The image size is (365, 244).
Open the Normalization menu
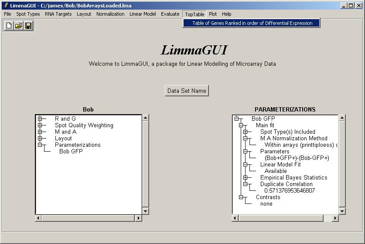tap(110, 14)
